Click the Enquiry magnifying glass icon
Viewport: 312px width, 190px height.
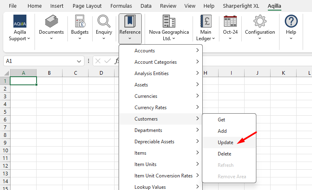point(104,22)
